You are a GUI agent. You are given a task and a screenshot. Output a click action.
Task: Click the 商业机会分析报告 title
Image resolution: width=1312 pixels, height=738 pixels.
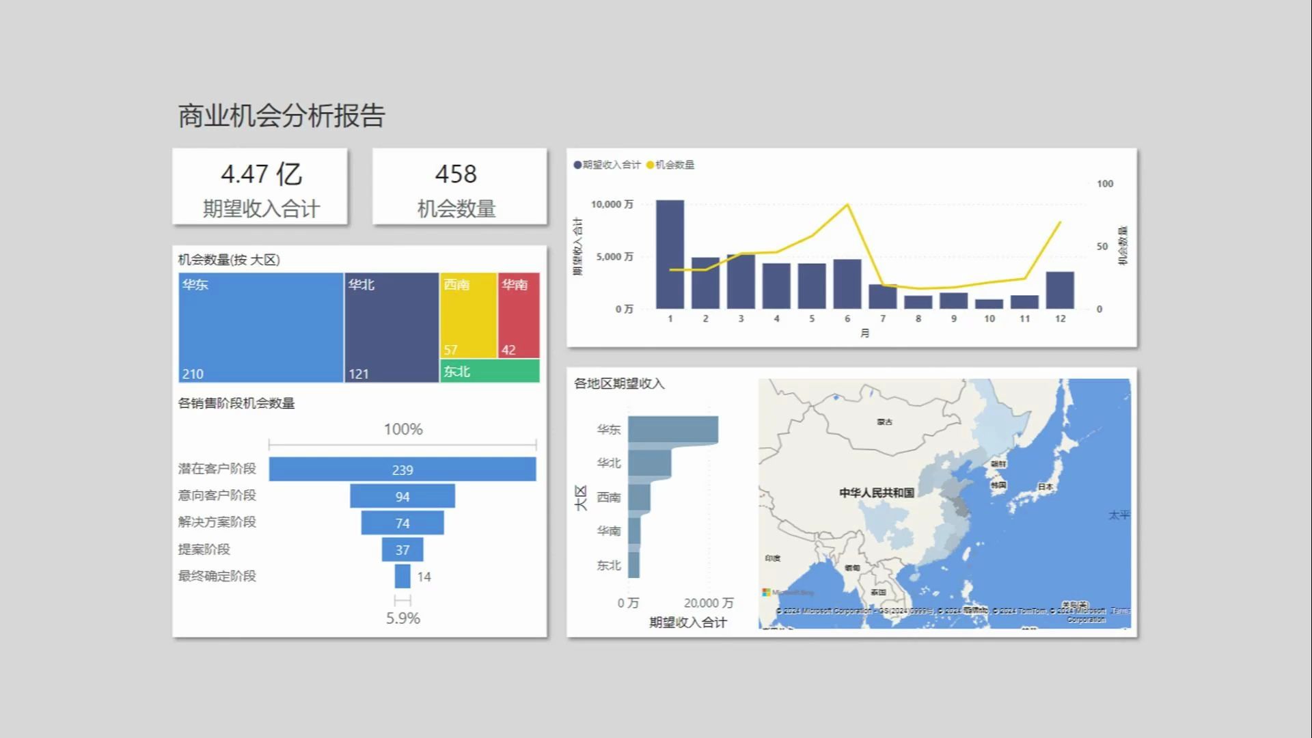282,115
